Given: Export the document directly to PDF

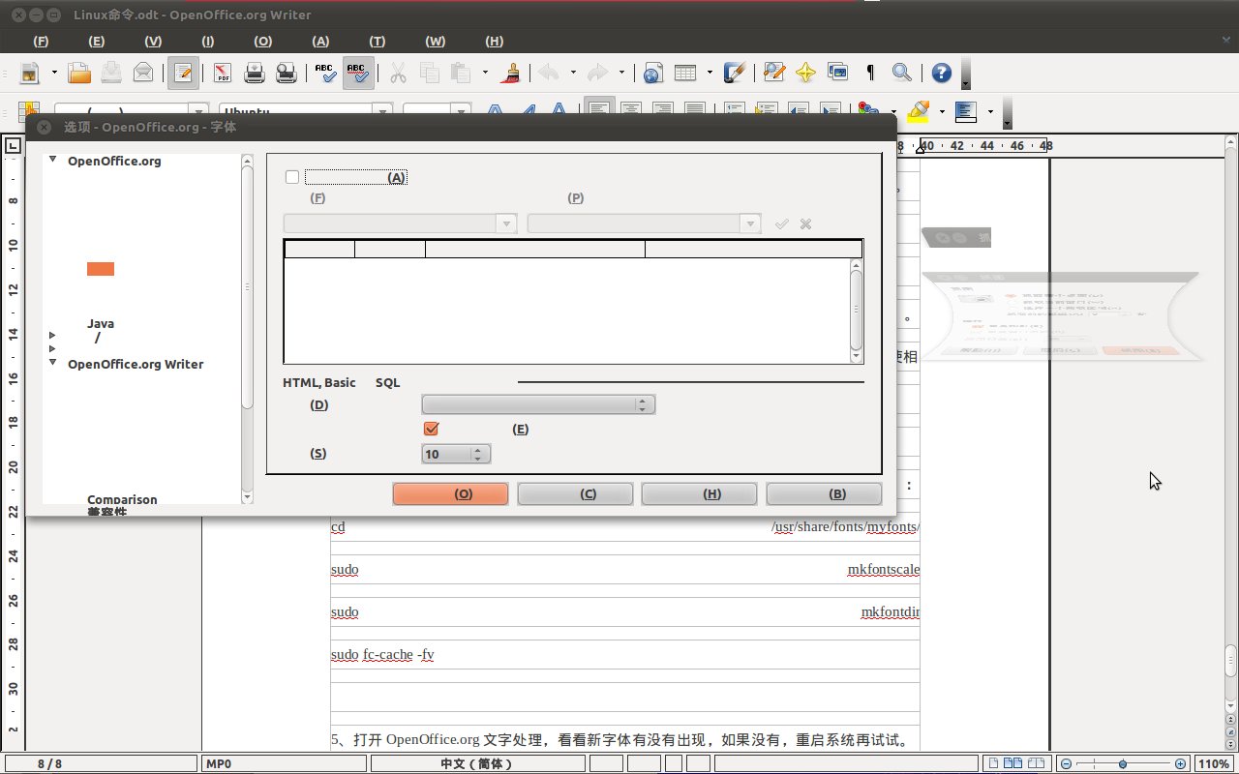Looking at the screenshot, I should click(x=221, y=73).
